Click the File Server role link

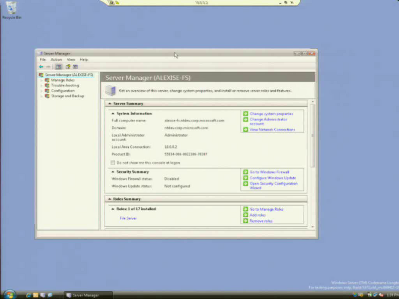point(128,218)
